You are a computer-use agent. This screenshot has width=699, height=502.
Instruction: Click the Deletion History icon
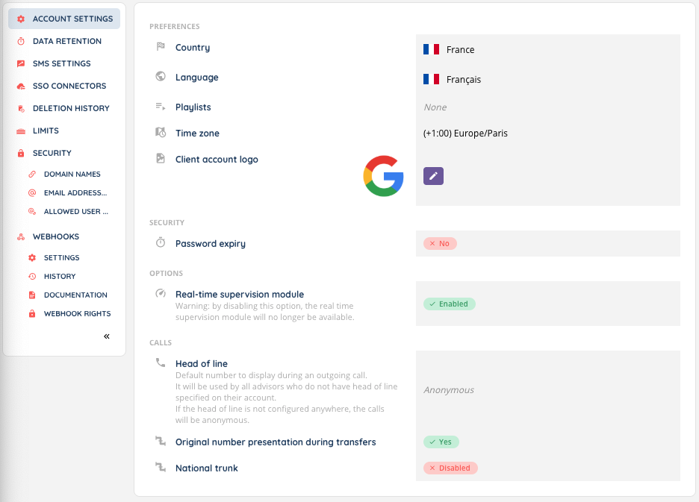point(21,108)
